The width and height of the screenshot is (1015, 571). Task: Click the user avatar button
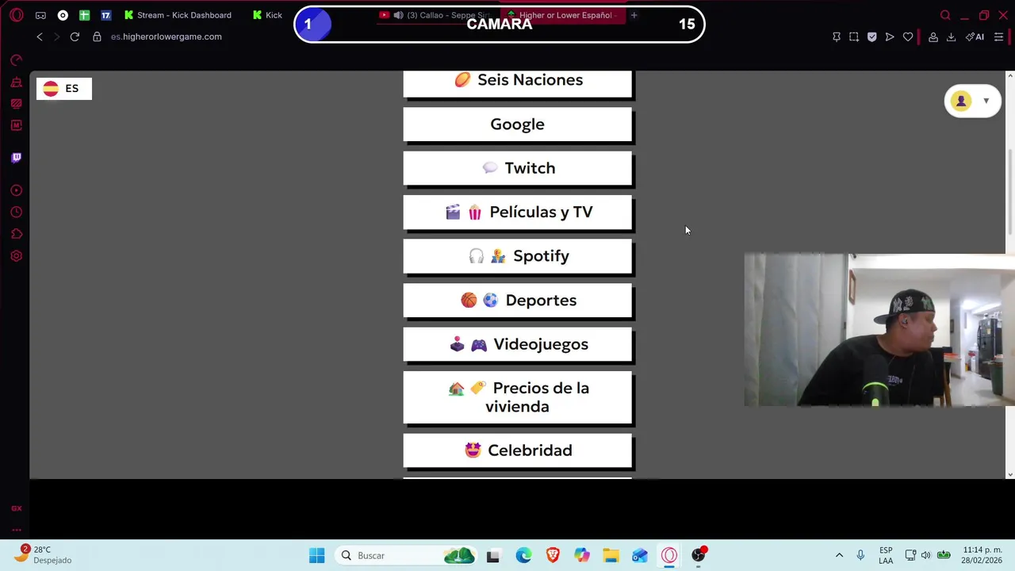pyautogui.click(x=961, y=101)
